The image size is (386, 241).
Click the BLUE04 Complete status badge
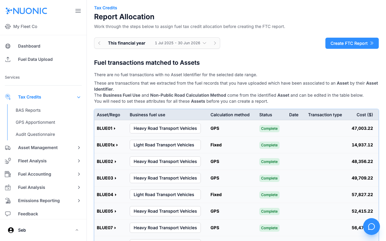point(269,195)
